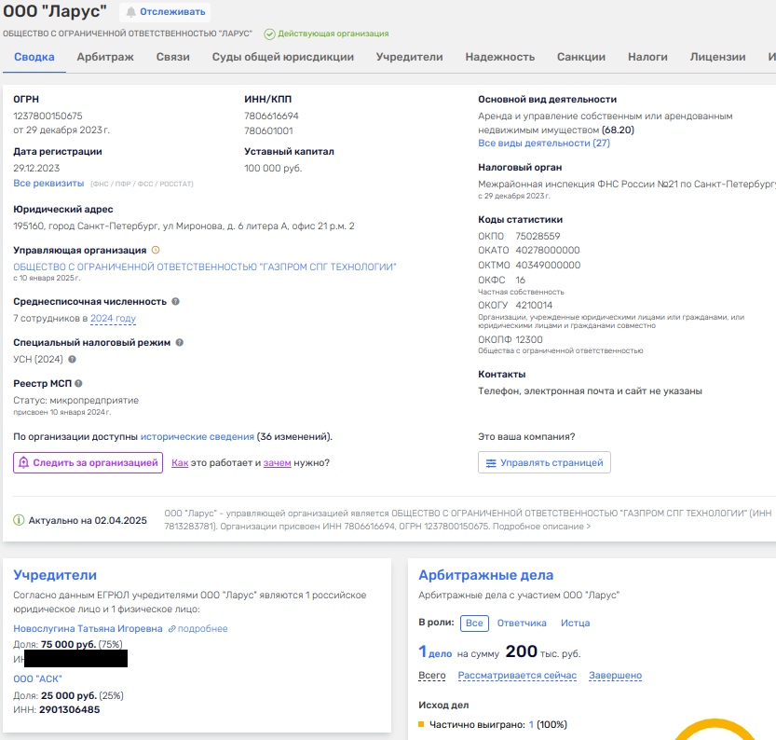Click the Отслеживать bell button
The image size is (776, 740).
pyautogui.click(x=165, y=12)
